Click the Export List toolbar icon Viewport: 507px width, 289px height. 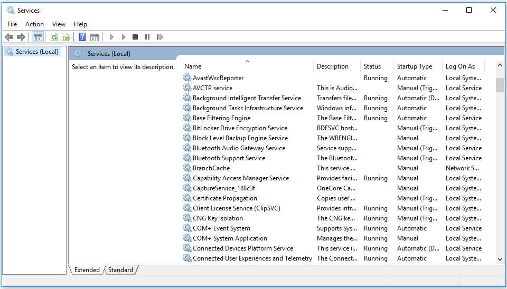pyautogui.click(x=66, y=37)
